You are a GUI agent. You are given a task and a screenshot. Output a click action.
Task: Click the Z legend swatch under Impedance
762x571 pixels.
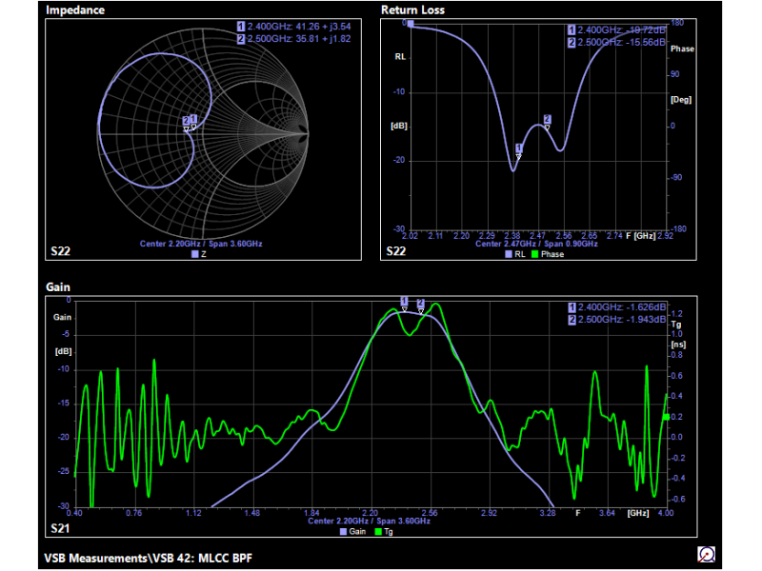tap(194, 254)
